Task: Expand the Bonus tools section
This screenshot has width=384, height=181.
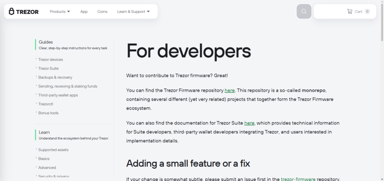Action: (48, 113)
